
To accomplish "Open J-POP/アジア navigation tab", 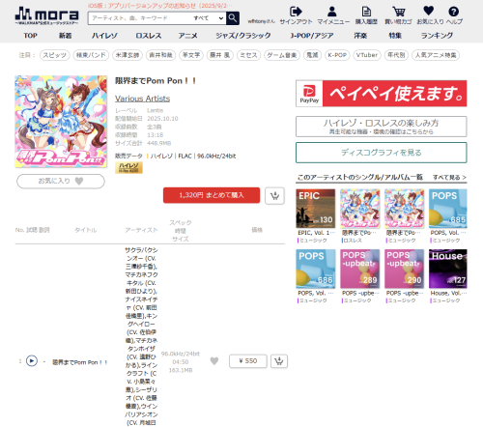I will (312, 36).
